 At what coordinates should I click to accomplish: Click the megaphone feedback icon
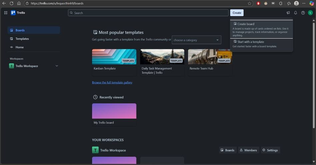288,13
